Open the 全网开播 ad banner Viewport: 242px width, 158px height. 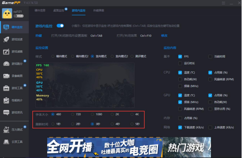(105, 147)
